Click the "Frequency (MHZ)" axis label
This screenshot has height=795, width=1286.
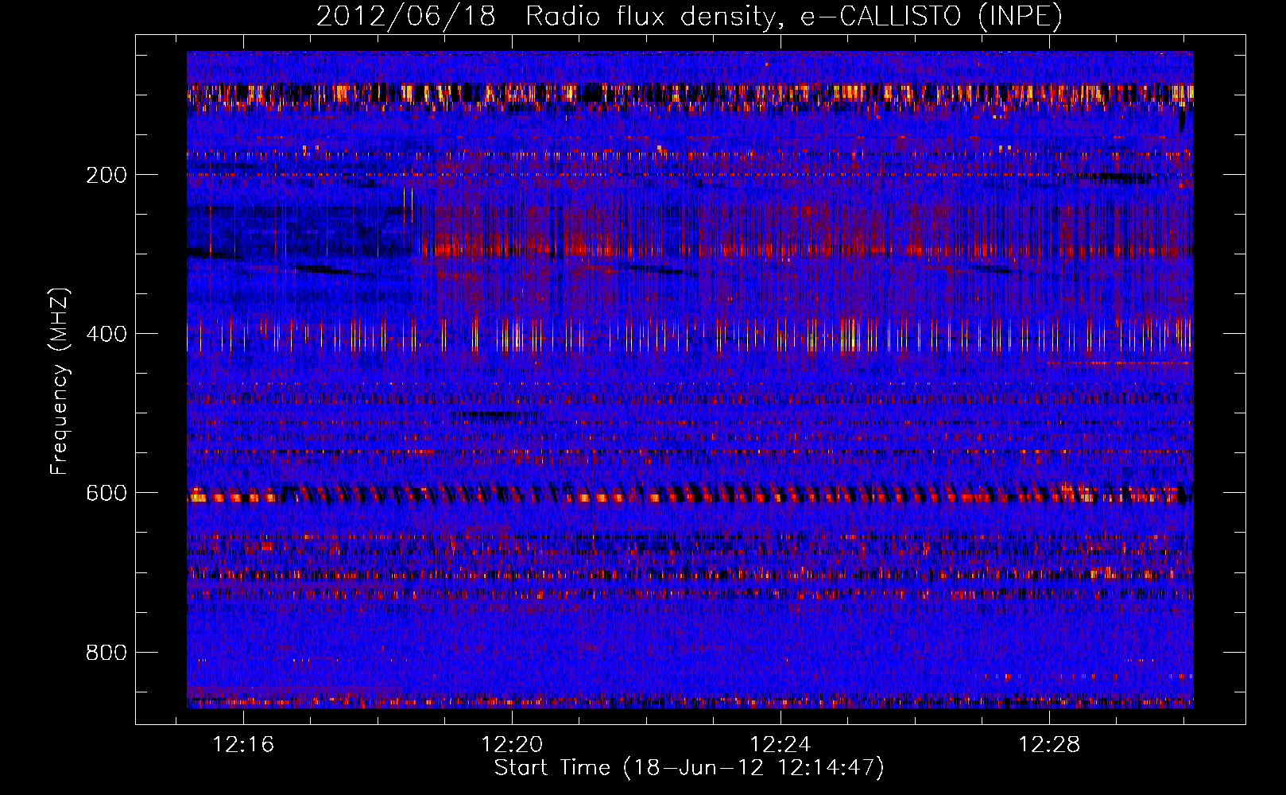click(60, 382)
